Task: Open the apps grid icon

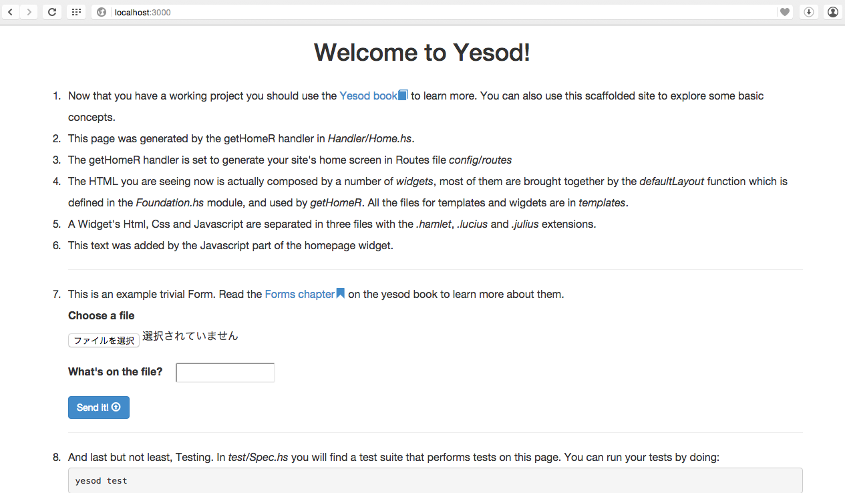Action: [x=75, y=11]
